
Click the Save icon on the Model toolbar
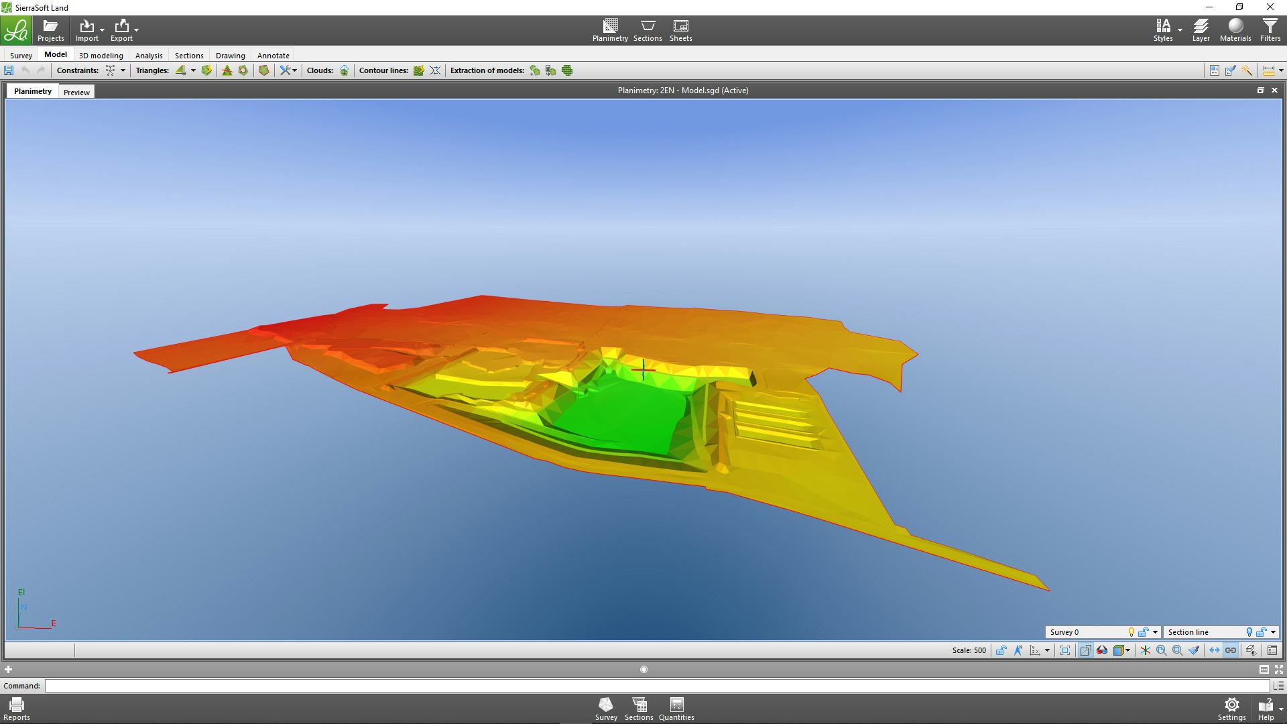tap(8, 70)
